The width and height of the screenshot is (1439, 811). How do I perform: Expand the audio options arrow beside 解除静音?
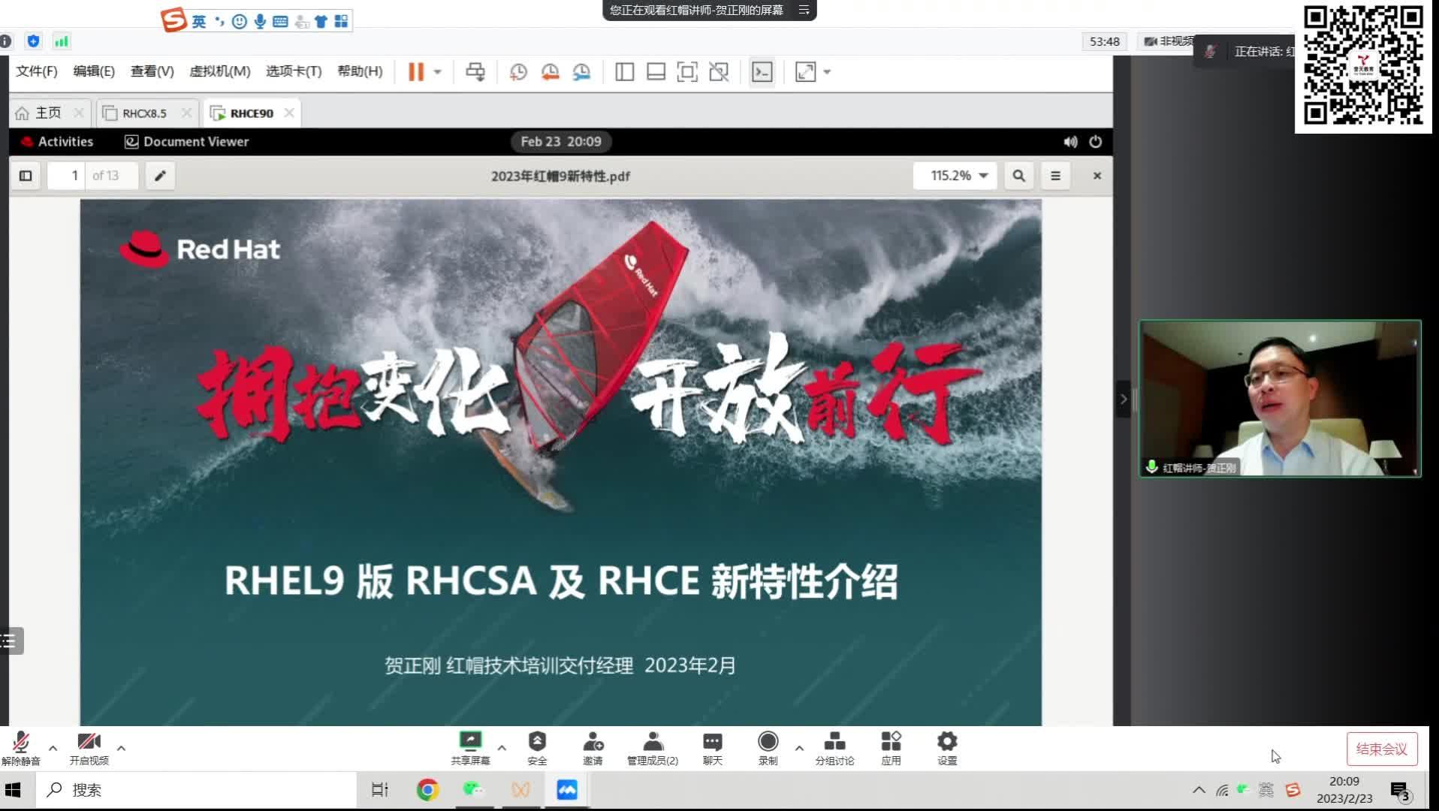53,748
